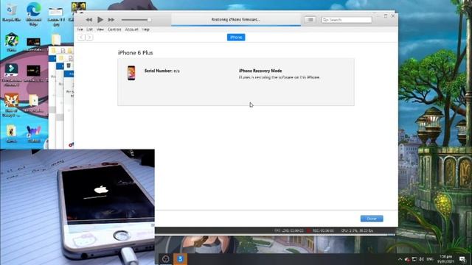This screenshot has width=472, height=265.
Task: Click the red-white icon in system tray
Action: click(x=407, y=259)
